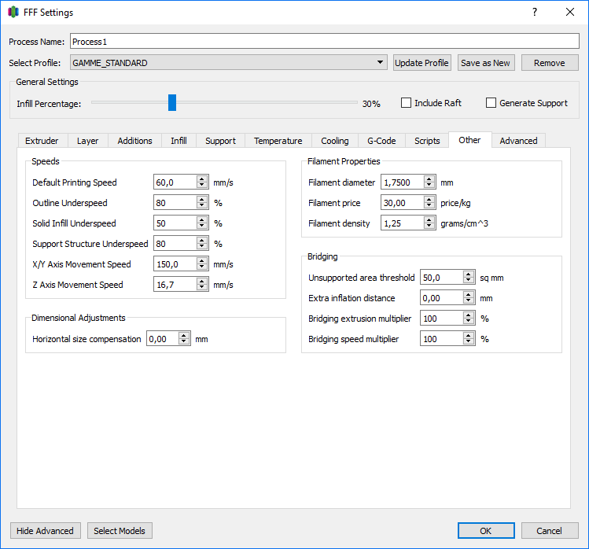Decrease Horizontal size compensation spinner

tap(184, 343)
